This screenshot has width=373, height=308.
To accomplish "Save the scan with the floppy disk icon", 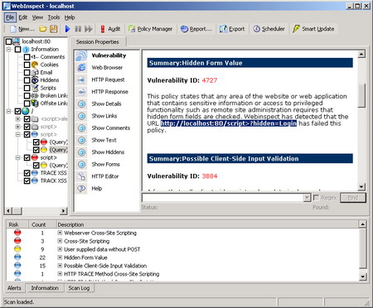I will tap(53, 29).
